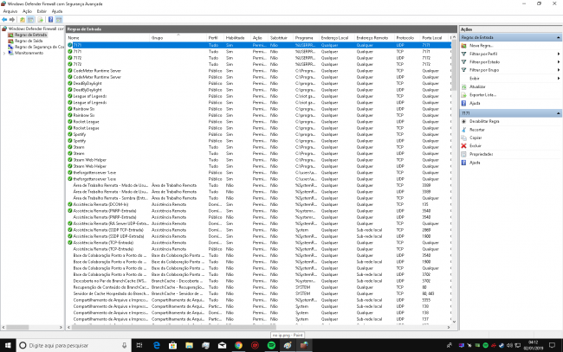563x352 pixels.
Task: Open the notification center icon
Action: coord(553,345)
